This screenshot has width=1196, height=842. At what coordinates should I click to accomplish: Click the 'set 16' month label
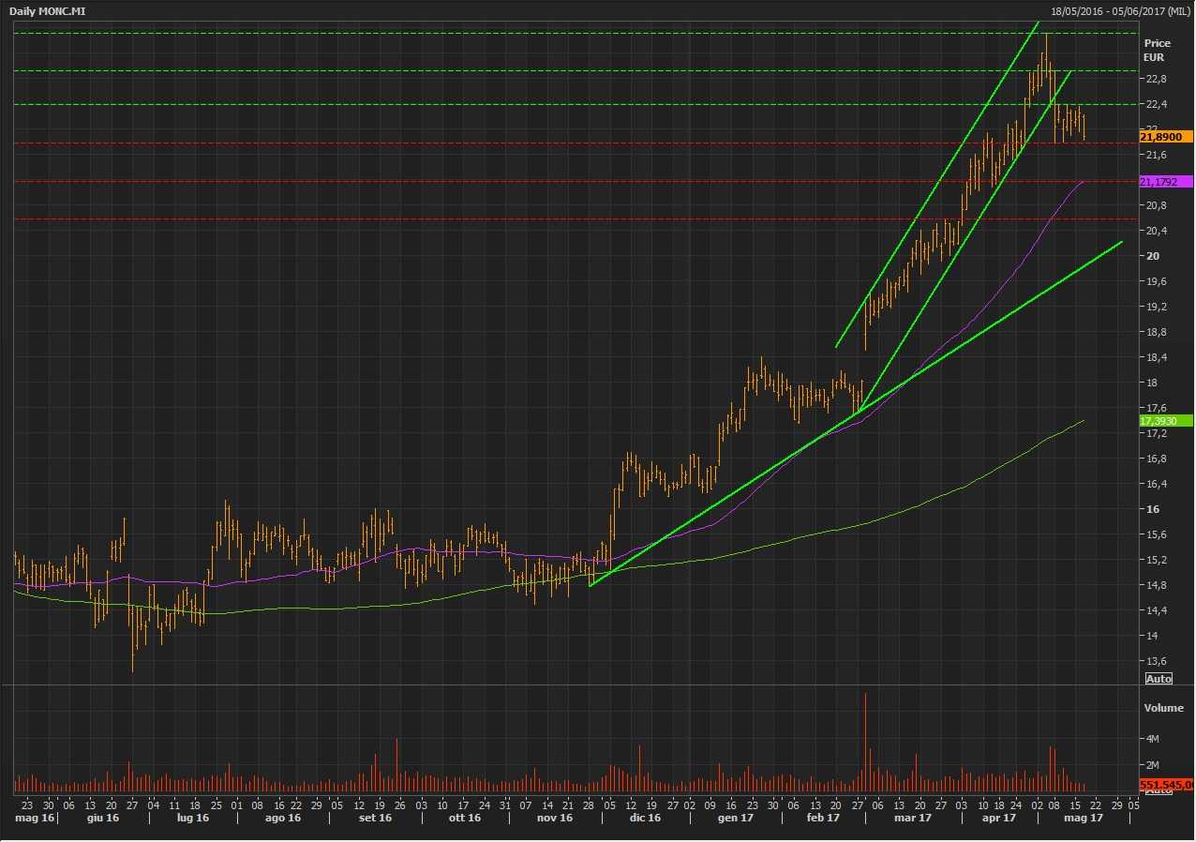375,819
